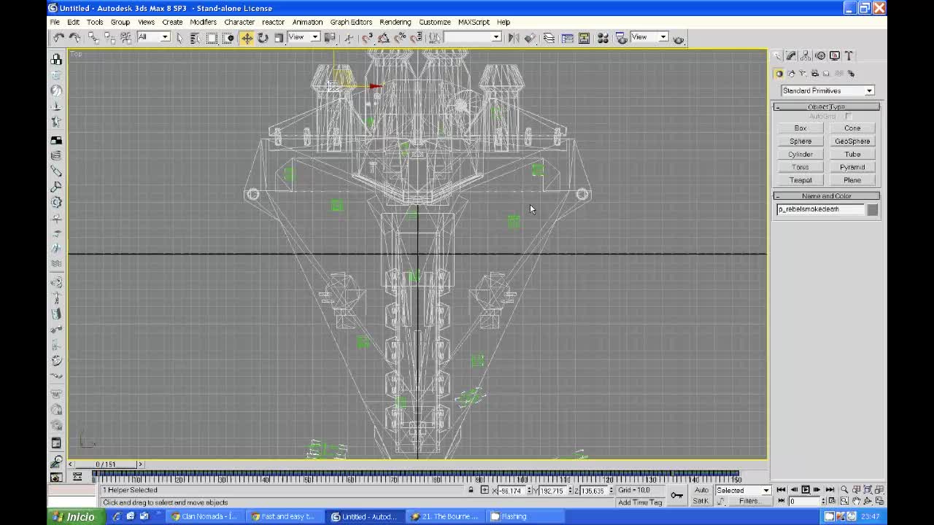The image size is (934, 525).
Task: Click the Quick Render teapot icon
Action: 679,39
